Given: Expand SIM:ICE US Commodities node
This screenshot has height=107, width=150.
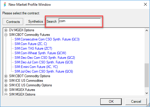Looking at the screenshot, I should pyautogui.click(x=6, y=81).
